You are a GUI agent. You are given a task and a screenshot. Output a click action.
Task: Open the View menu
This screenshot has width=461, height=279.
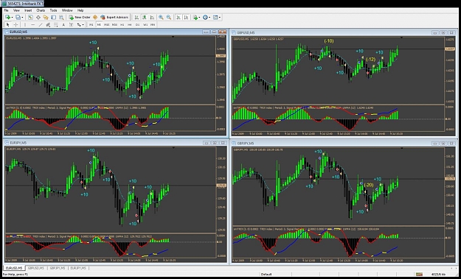point(16,10)
